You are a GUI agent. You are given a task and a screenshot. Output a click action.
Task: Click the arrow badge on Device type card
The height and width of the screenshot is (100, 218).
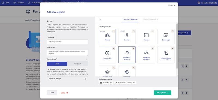pyautogui.click(x=172, y=31)
